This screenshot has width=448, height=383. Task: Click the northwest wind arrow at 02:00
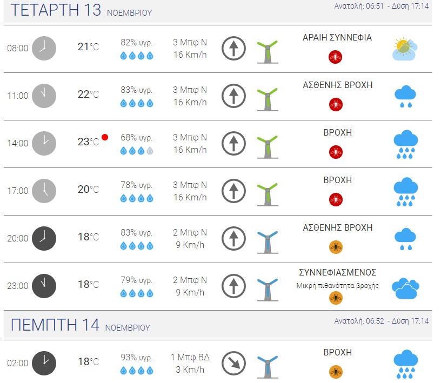(233, 363)
